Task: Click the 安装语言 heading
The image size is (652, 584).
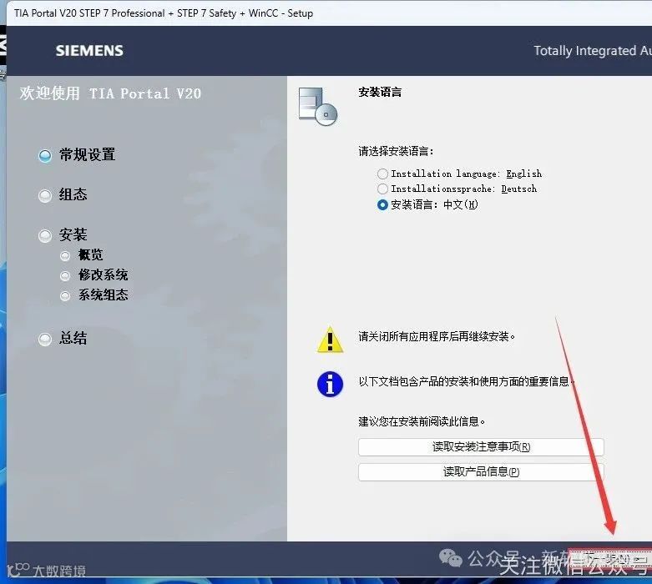Action: click(380, 92)
